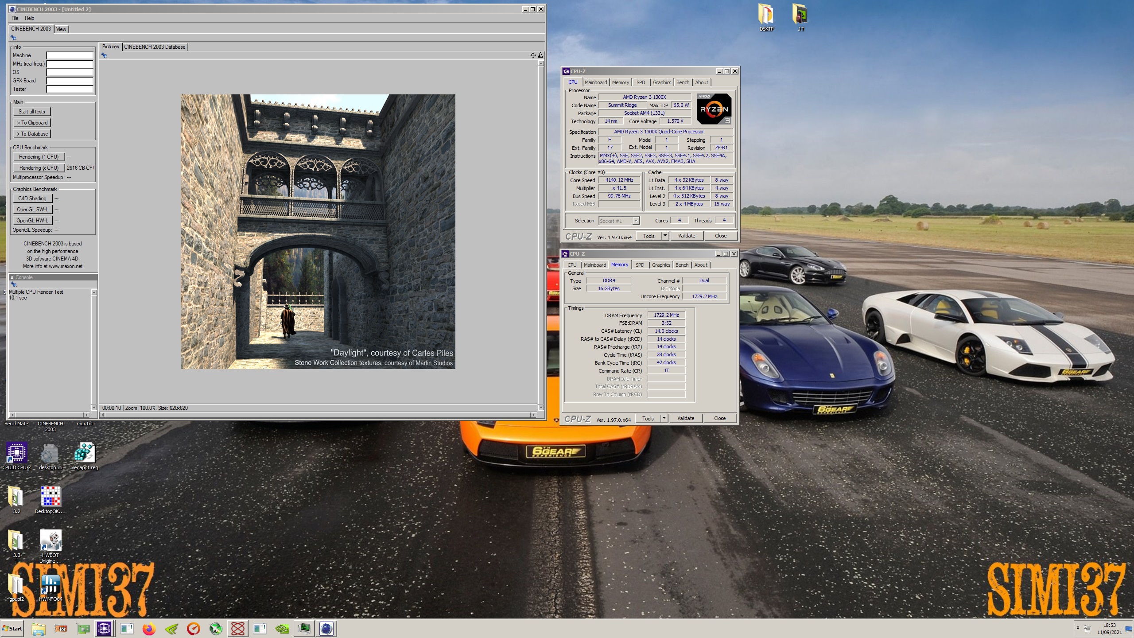This screenshot has height=638, width=1134.
Task: Click the green sphere arrow taskbar icon
Action: 216,628
